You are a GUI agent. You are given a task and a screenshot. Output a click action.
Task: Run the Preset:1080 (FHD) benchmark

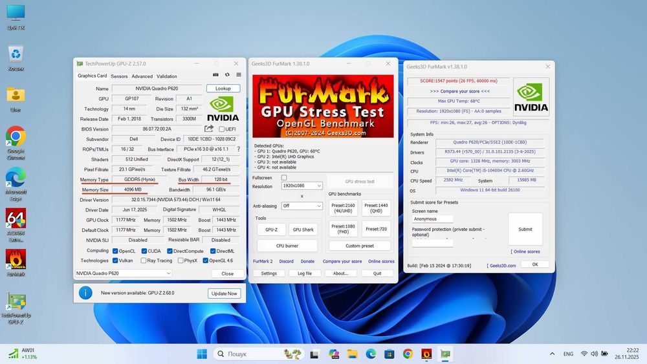pyautogui.click(x=343, y=229)
